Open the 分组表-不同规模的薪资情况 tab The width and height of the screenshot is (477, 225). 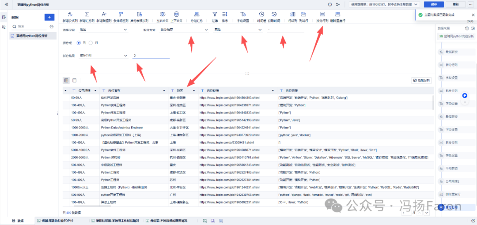[x=166, y=221]
